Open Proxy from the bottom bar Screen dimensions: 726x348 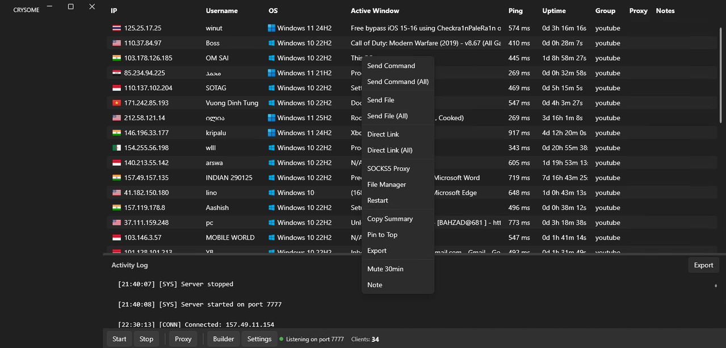pyautogui.click(x=183, y=339)
